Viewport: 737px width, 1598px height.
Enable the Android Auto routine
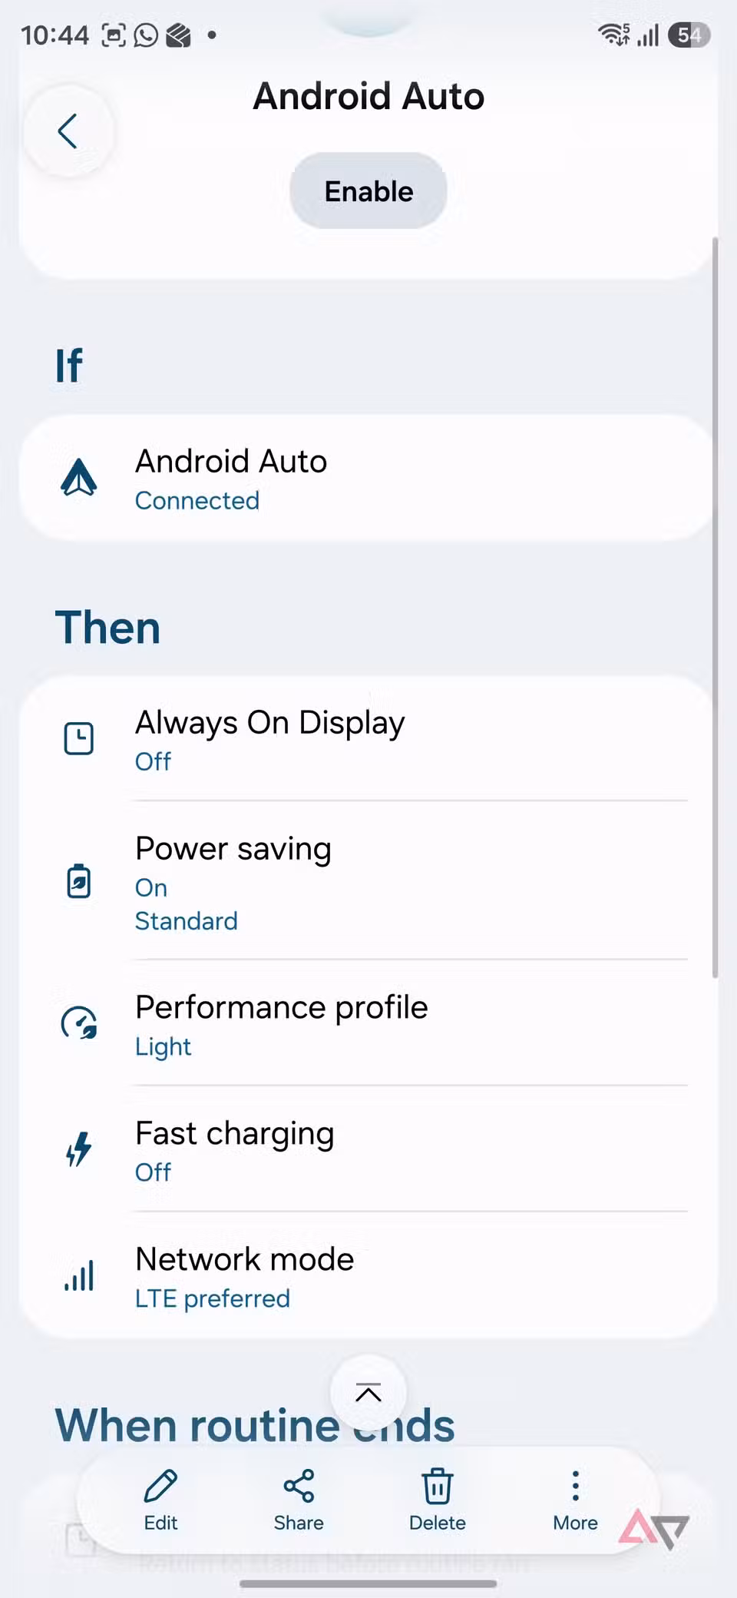click(368, 191)
